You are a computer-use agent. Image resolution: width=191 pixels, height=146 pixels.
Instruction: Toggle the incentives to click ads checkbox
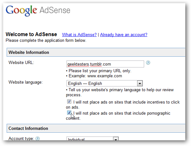69,102
